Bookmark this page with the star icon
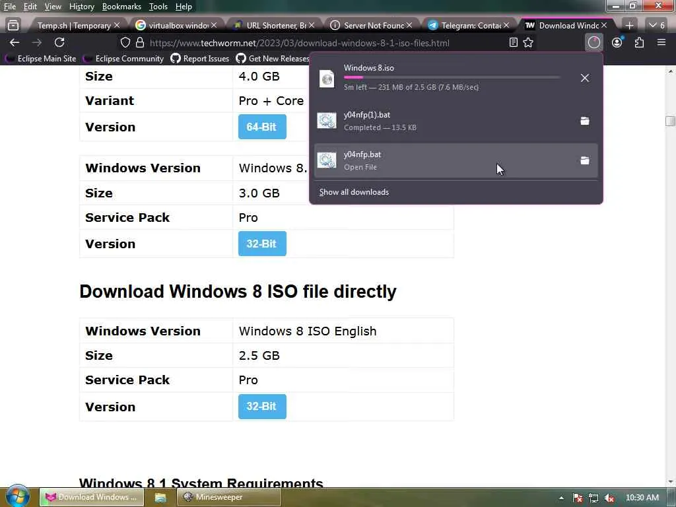The image size is (676, 507). point(528,42)
